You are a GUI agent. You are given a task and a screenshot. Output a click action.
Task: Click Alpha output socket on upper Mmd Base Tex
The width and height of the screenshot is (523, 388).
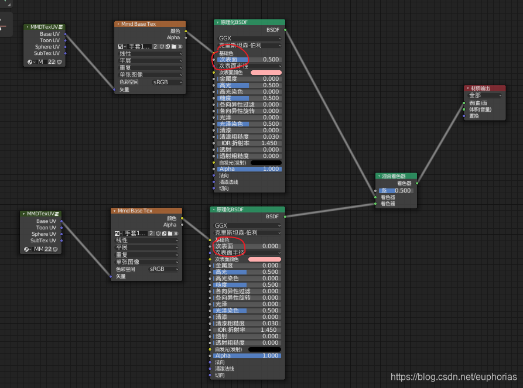186,37
